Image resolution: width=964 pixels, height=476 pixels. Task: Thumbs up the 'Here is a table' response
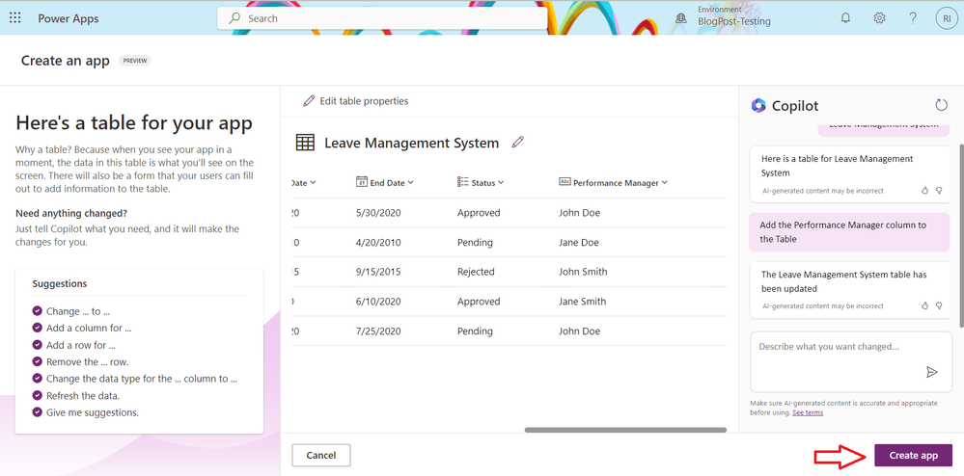tap(924, 191)
